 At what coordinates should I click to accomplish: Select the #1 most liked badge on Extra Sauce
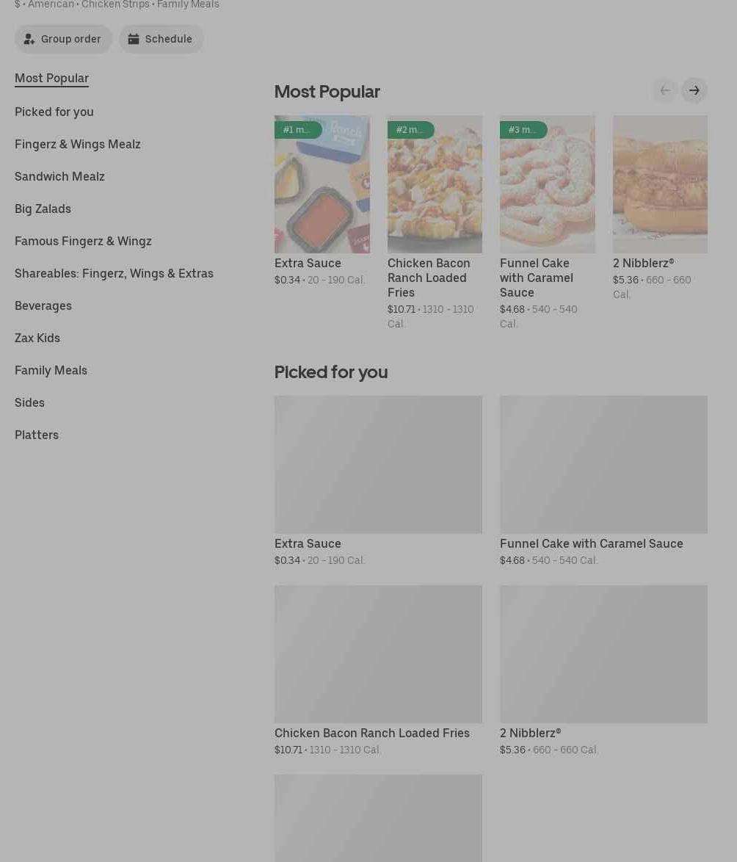[297, 130]
